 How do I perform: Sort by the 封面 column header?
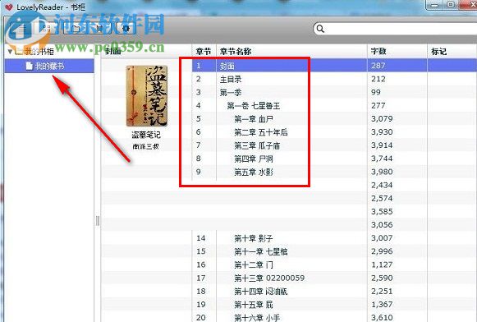113,52
